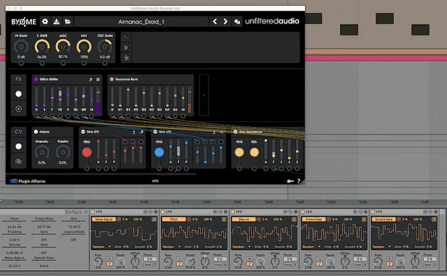
Task: Click the 2:59 timeline ruler marker
Action: (x=175, y=202)
